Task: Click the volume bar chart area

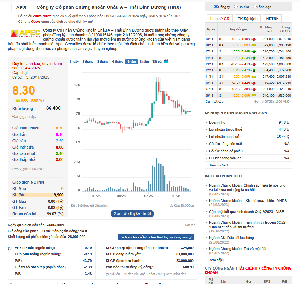Action: tap(136, 171)
